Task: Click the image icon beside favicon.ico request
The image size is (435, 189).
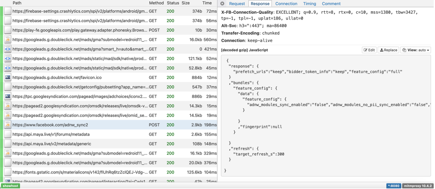Action: [x=8, y=78]
